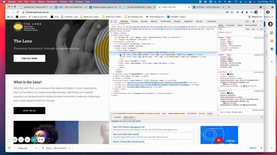Finish recording with the teal checkmark button
The height and width of the screenshot is (155, 277).
(34, 139)
